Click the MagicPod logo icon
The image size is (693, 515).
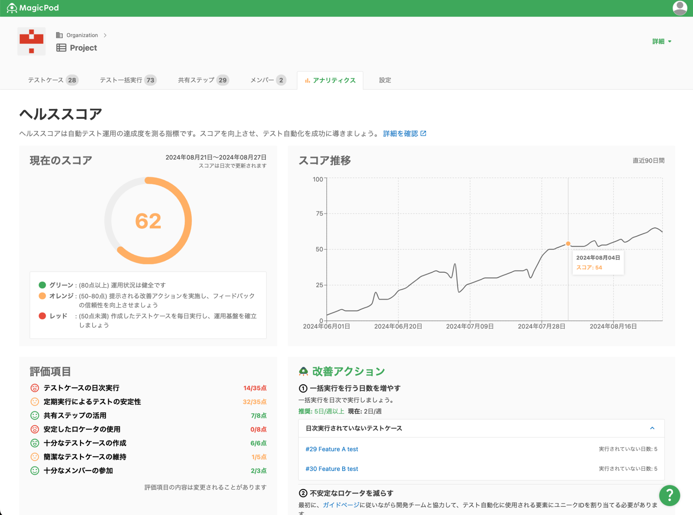[12, 8]
